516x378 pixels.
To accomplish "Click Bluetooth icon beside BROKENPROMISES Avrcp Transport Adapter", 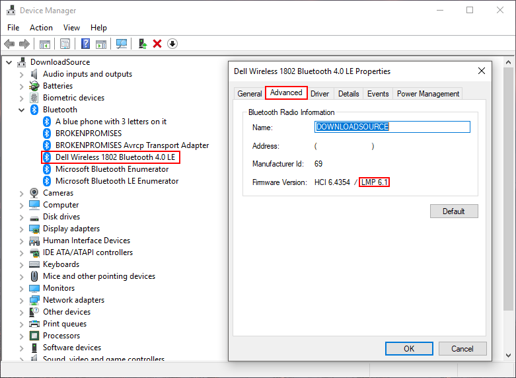I will coord(47,145).
